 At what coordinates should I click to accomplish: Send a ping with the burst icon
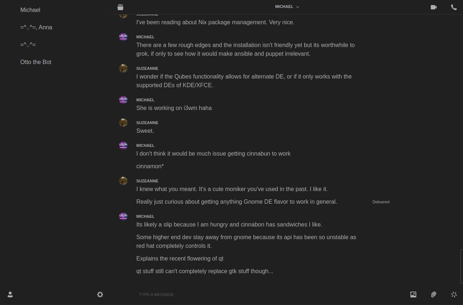pos(454,295)
